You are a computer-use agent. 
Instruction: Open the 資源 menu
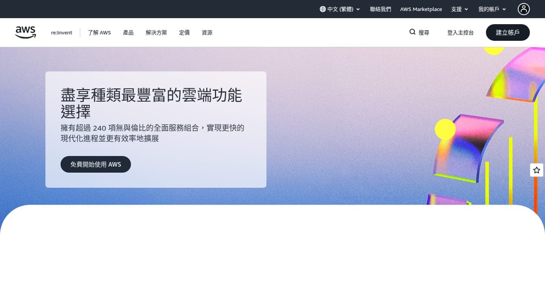(x=207, y=33)
